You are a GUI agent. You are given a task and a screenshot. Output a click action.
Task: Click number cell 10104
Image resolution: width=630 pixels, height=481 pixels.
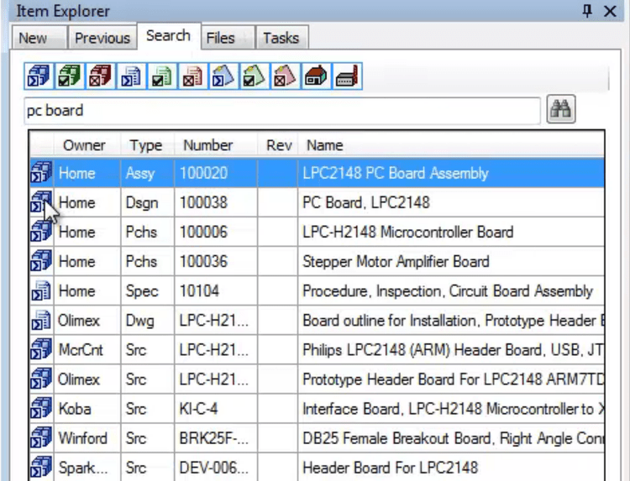pos(216,290)
